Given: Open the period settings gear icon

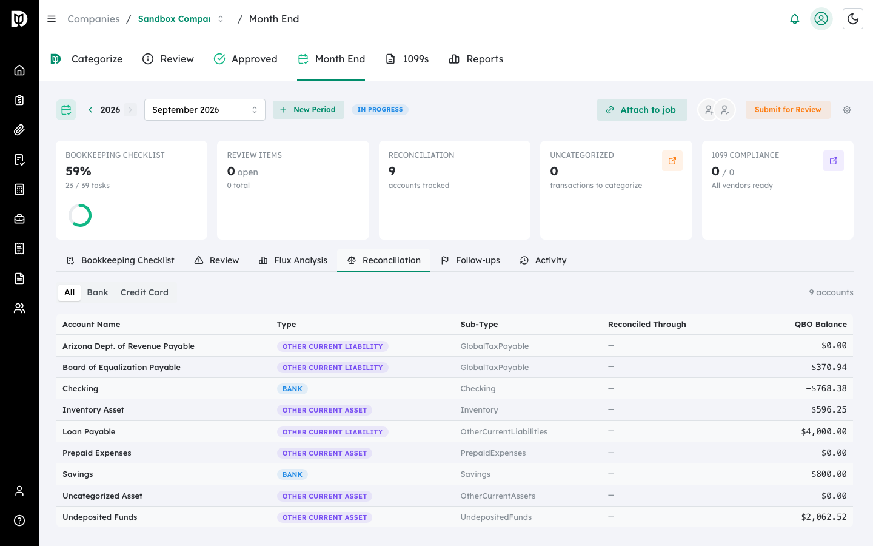Looking at the screenshot, I should point(847,110).
